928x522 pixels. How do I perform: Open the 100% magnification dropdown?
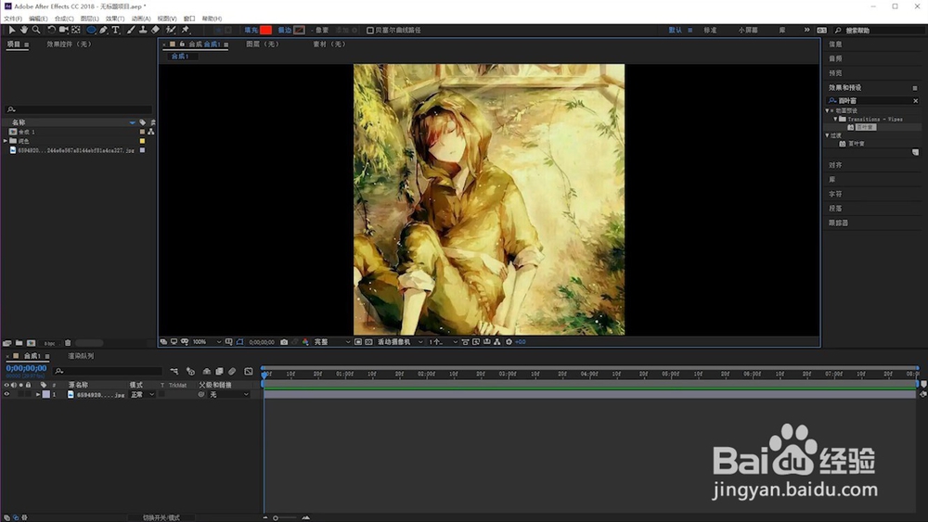[x=207, y=342]
